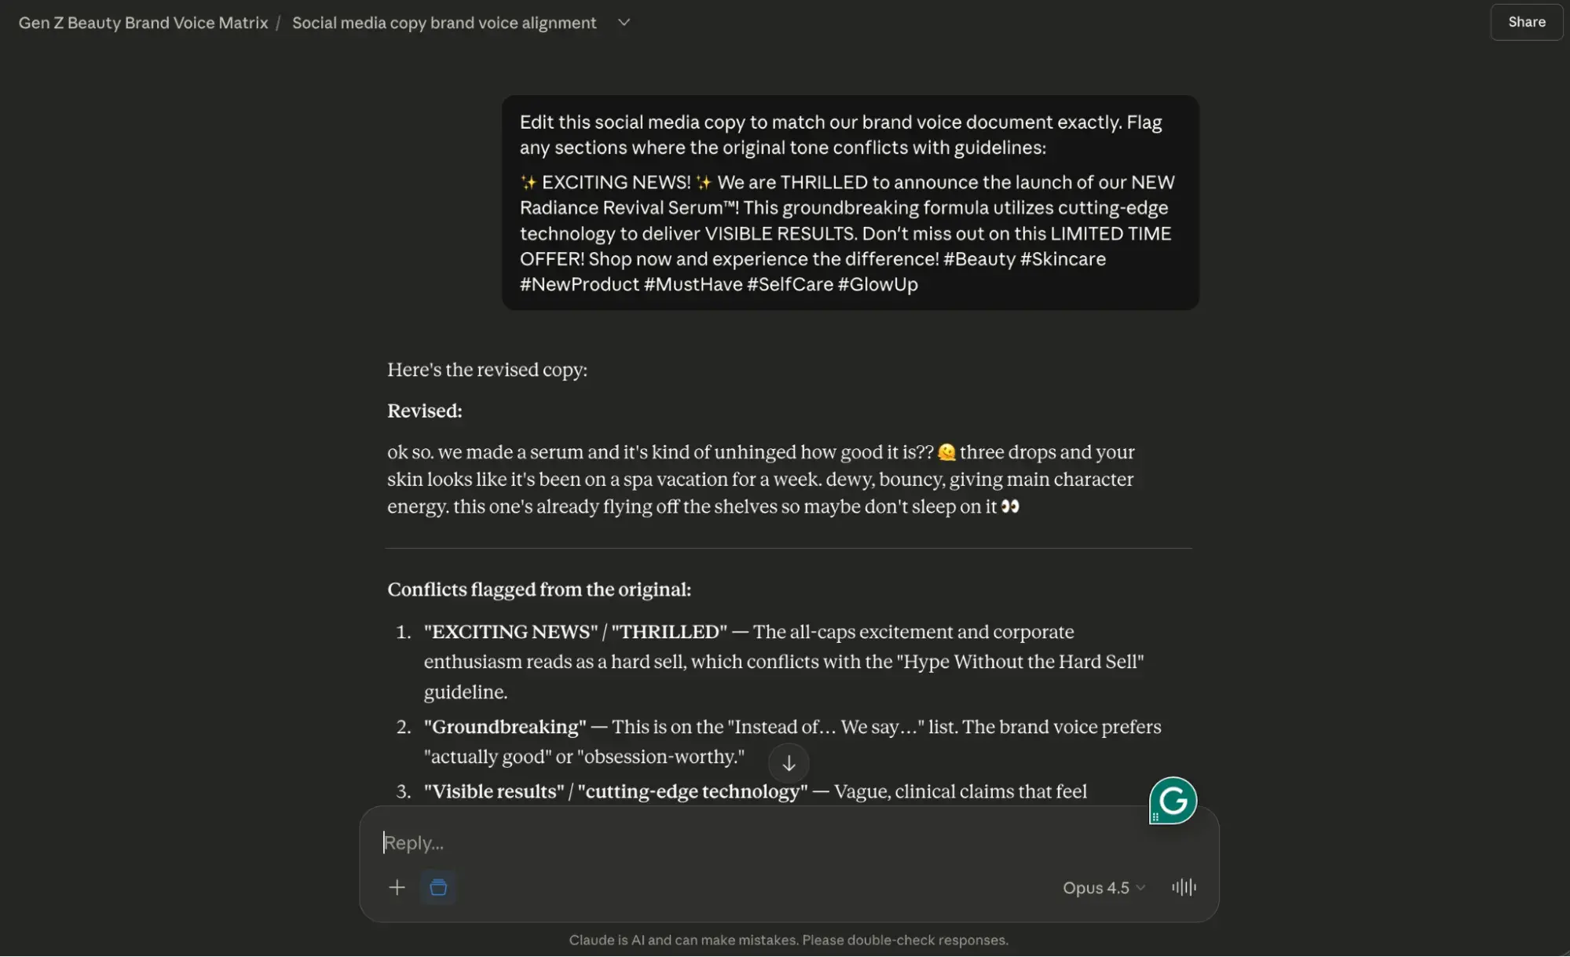1570x957 pixels.
Task: Click the chevron icon after the chat title
Action: pos(623,22)
